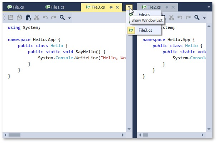Viewport: 217px width, 143px height.
Task: Toggle the pin on the File2.cs tab
Action: (x=166, y=7)
